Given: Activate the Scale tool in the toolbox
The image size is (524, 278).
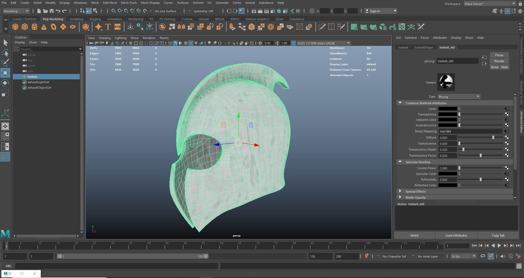Looking at the screenshot, I should click(5, 93).
